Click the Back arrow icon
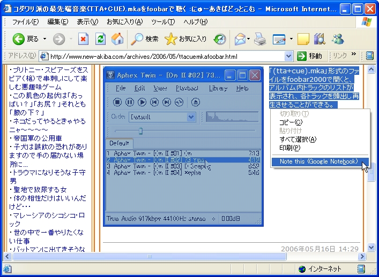 pyautogui.click(x=18, y=39)
